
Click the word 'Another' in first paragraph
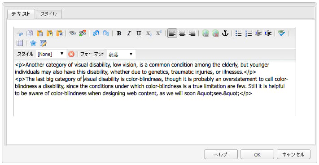pyautogui.click(x=35, y=65)
